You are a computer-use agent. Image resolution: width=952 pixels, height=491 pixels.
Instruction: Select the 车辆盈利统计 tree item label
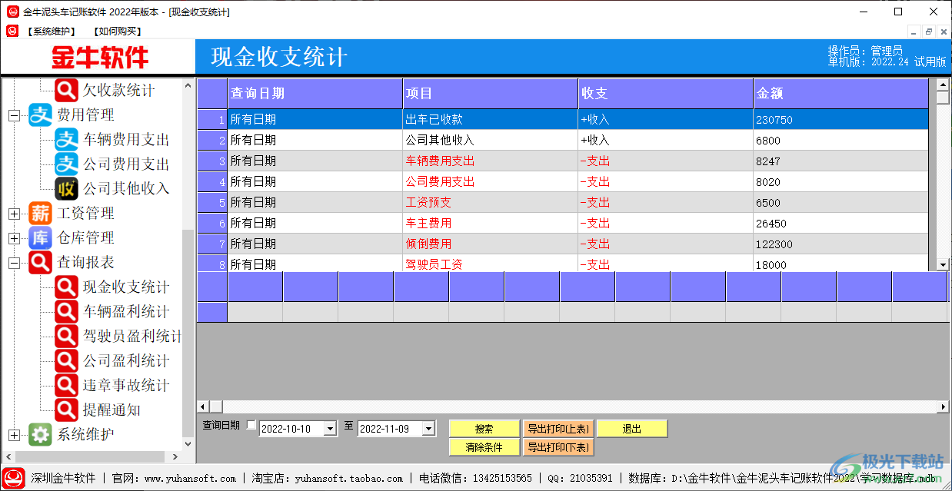tap(126, 312)
